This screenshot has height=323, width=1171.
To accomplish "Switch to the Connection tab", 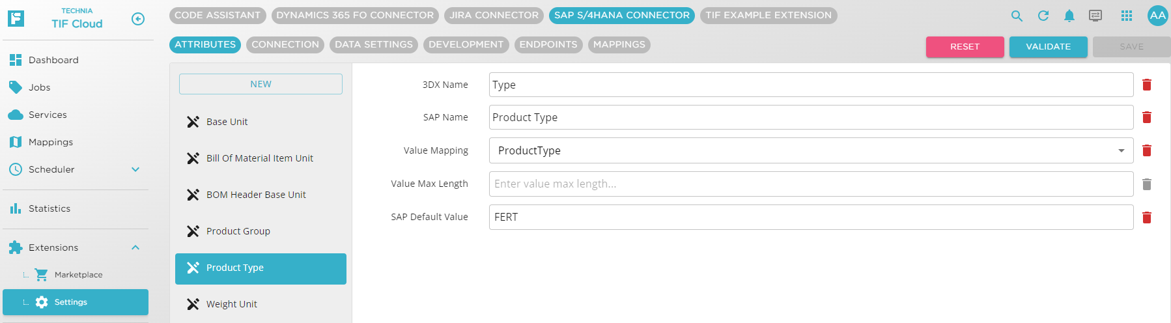I will [285, 44].
